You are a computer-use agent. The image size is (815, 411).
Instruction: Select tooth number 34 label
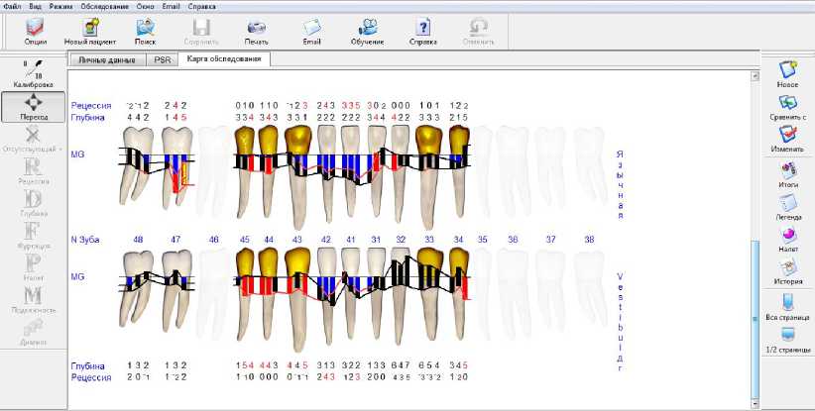[x=458, y=240]
